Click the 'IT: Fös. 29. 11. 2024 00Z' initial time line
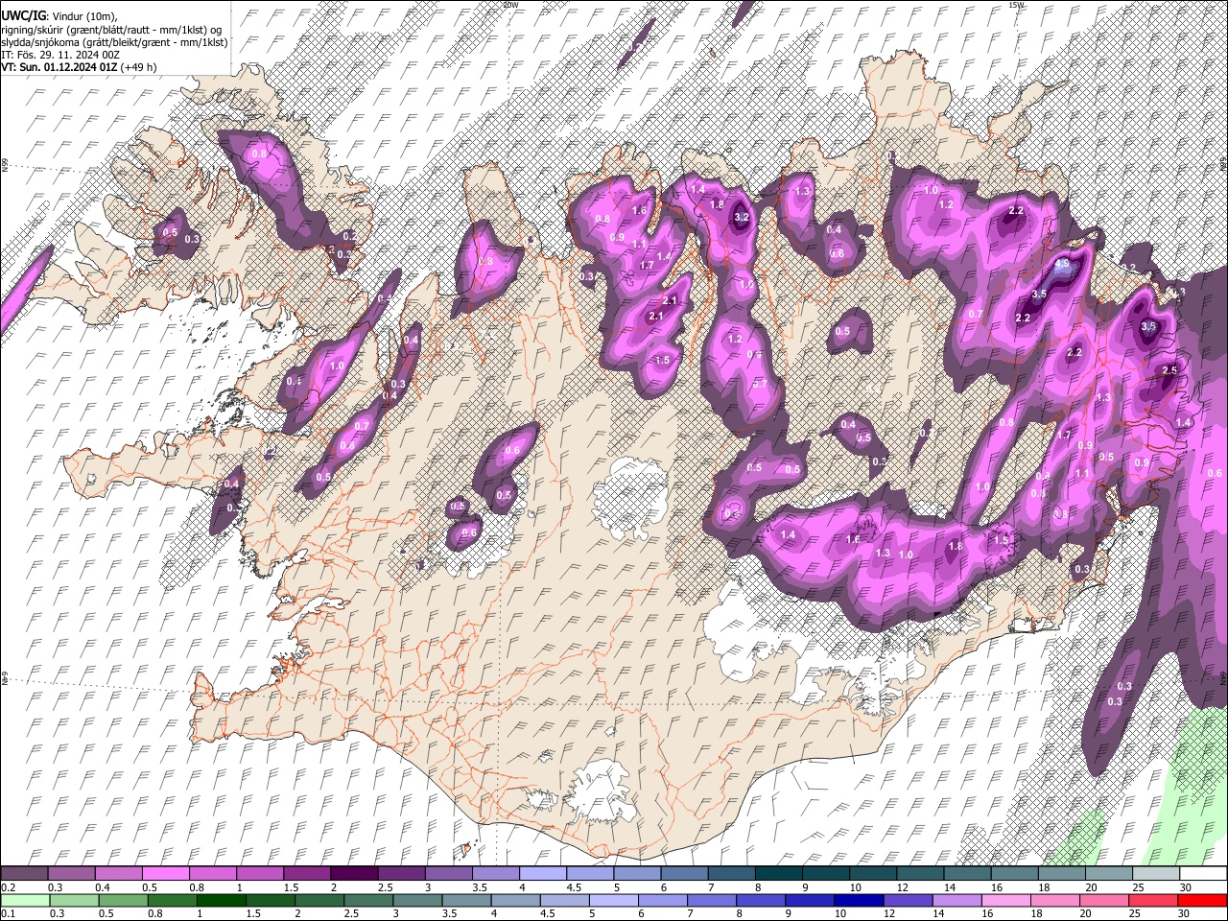The height and width of the screenshot is (921, 1228). [x=60, y=55]
